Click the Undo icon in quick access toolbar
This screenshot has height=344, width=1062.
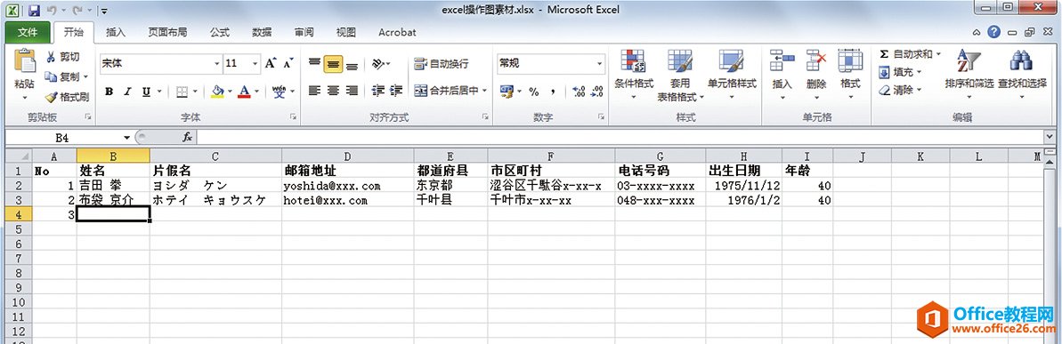point(52,10)
